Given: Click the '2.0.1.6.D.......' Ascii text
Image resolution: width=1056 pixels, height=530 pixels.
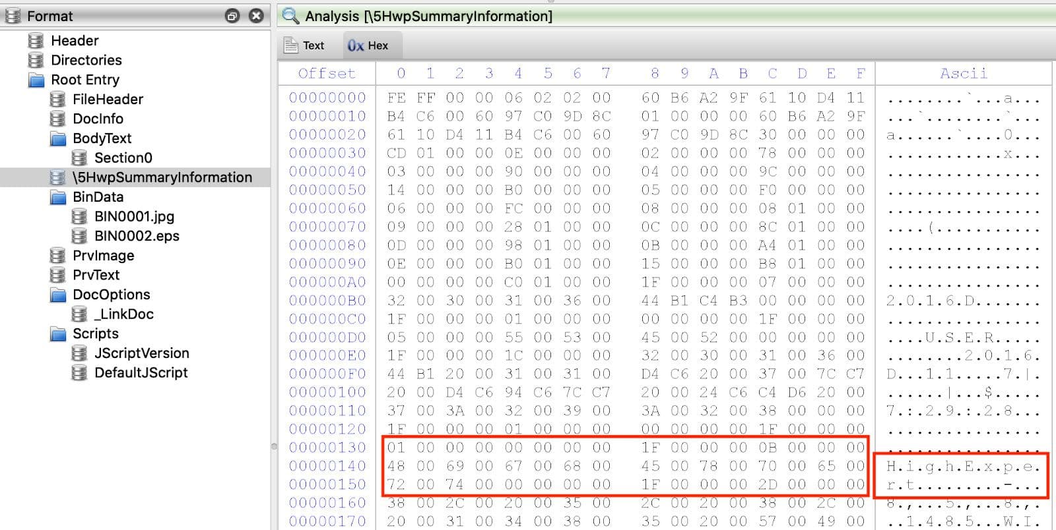Looking at the screenshot, I should [x=964, y=301].
